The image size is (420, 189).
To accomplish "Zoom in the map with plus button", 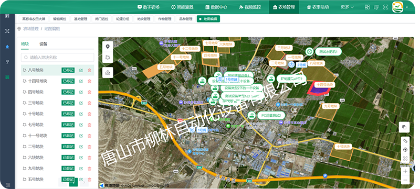I will coord(405,171).
